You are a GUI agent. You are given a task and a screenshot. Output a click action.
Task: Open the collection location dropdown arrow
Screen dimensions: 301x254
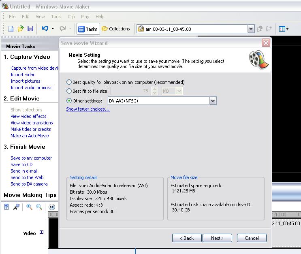(251, 29)
